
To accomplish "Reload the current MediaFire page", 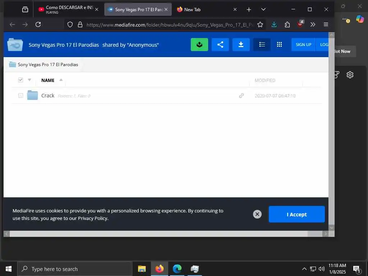I will [x=38, y=24].
